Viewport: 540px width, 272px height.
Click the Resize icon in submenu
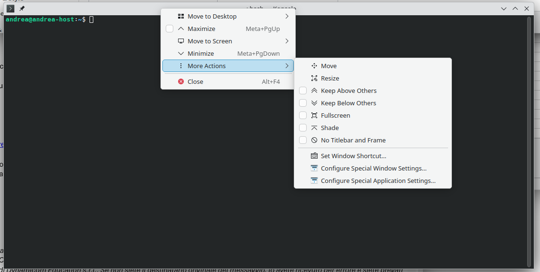(x=314, y=79)
